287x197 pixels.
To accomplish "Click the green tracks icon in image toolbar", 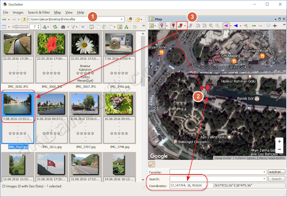I will (126, 27).
